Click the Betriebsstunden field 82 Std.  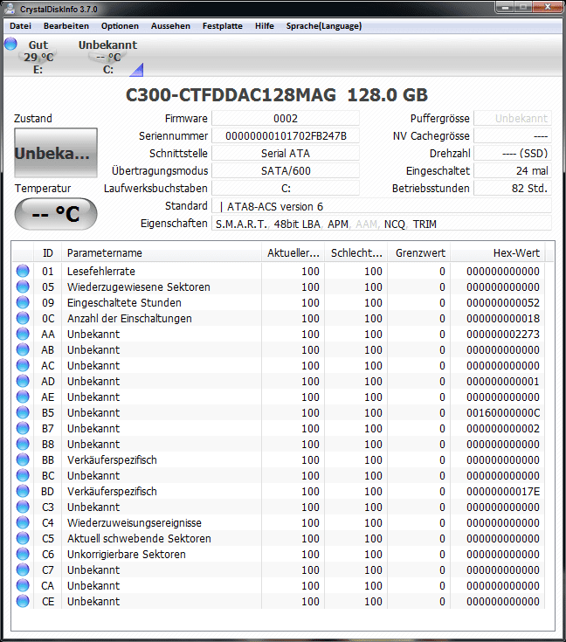[513, 189]
